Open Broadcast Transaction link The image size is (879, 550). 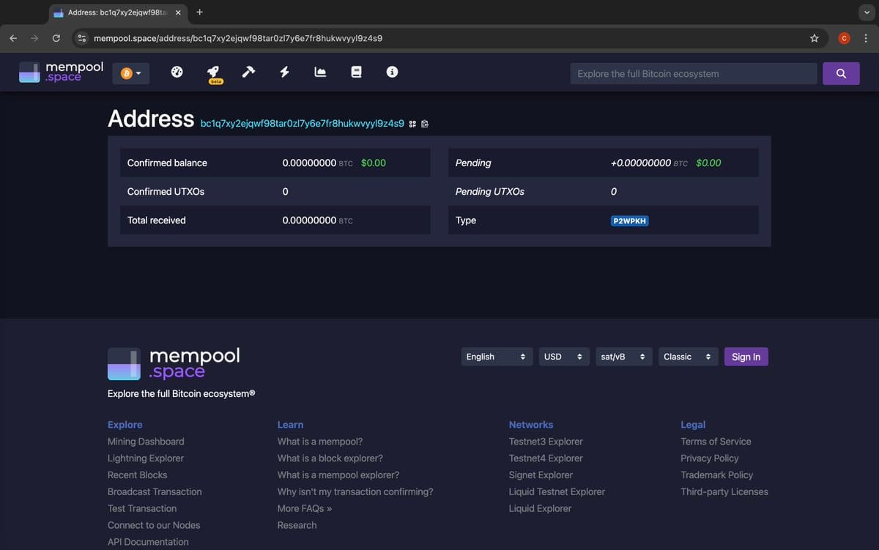[155, 492]
